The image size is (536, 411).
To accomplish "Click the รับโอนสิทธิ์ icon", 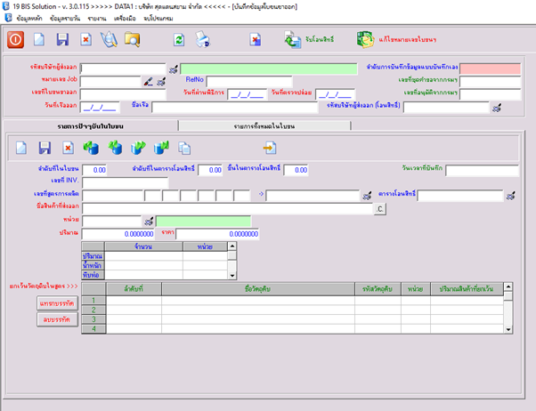I will [x=293, y=40].
